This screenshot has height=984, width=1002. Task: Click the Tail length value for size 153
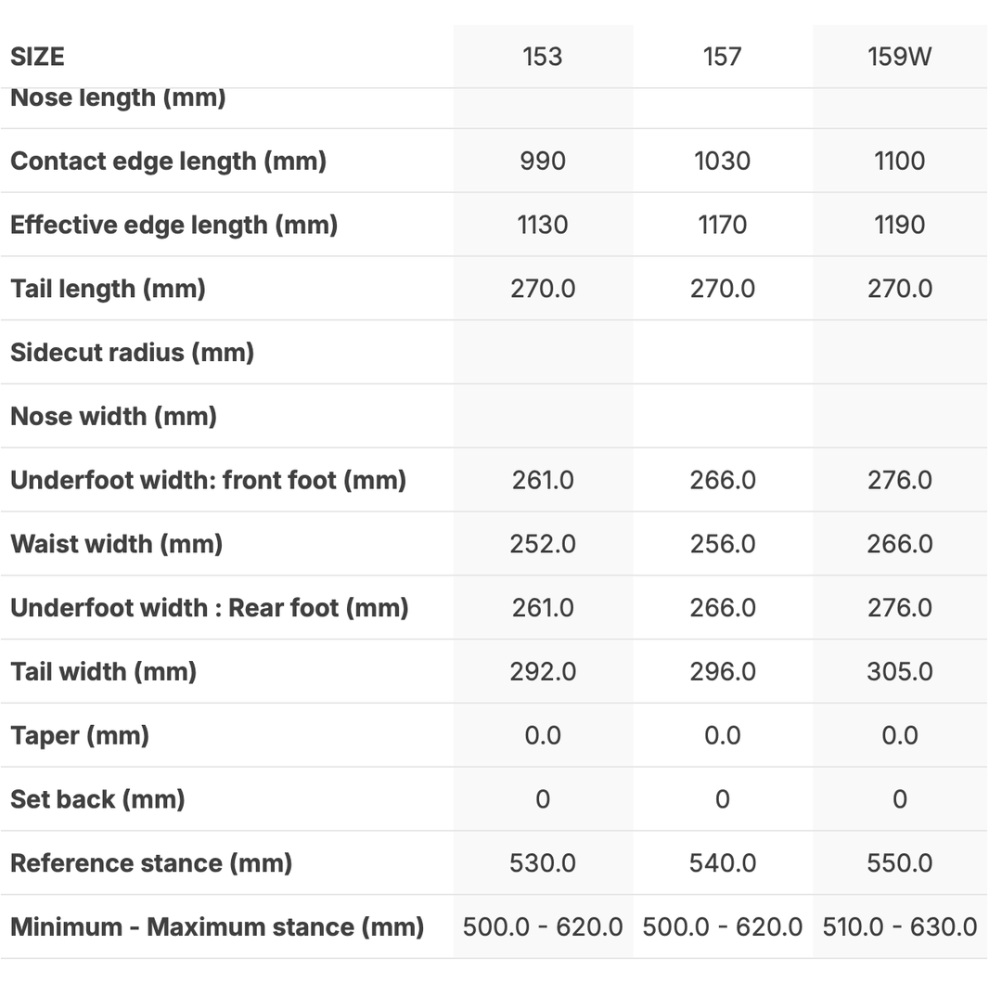(x=543, y=289)
